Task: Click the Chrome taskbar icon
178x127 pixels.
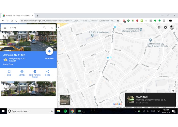Action: click(72, 111)
